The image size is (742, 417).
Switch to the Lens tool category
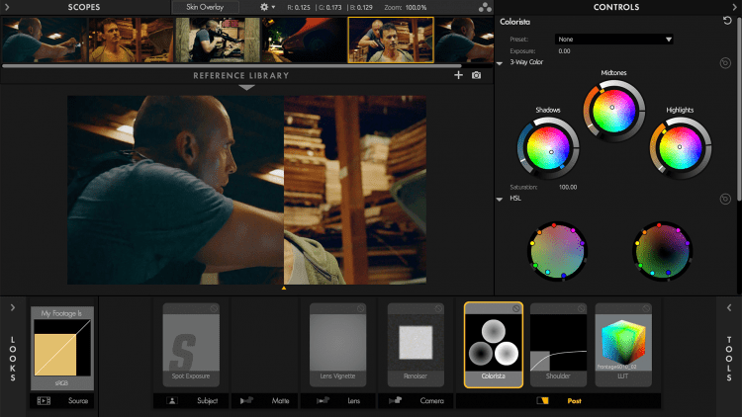(x=345, y=401)
